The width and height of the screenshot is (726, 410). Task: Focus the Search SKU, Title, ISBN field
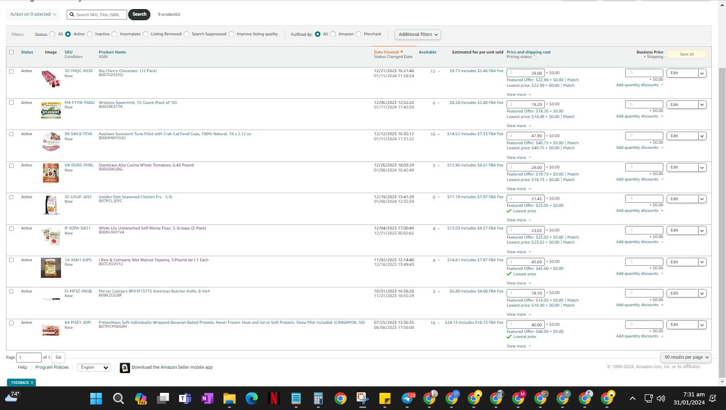coord(97,15)
